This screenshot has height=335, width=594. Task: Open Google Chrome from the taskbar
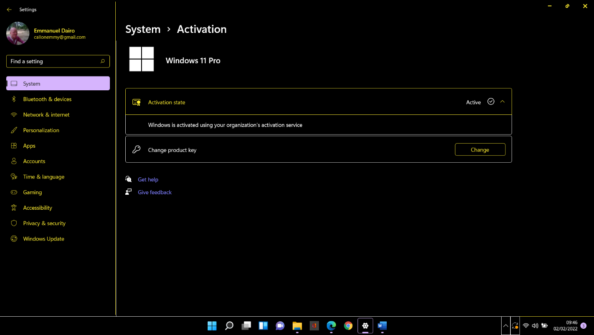pos(348,326)
